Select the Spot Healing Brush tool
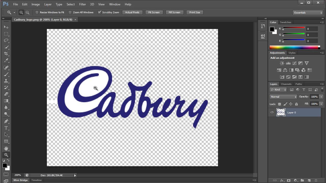Image resolution: width=326 pixels, height=183 pixels. point(6,68)
